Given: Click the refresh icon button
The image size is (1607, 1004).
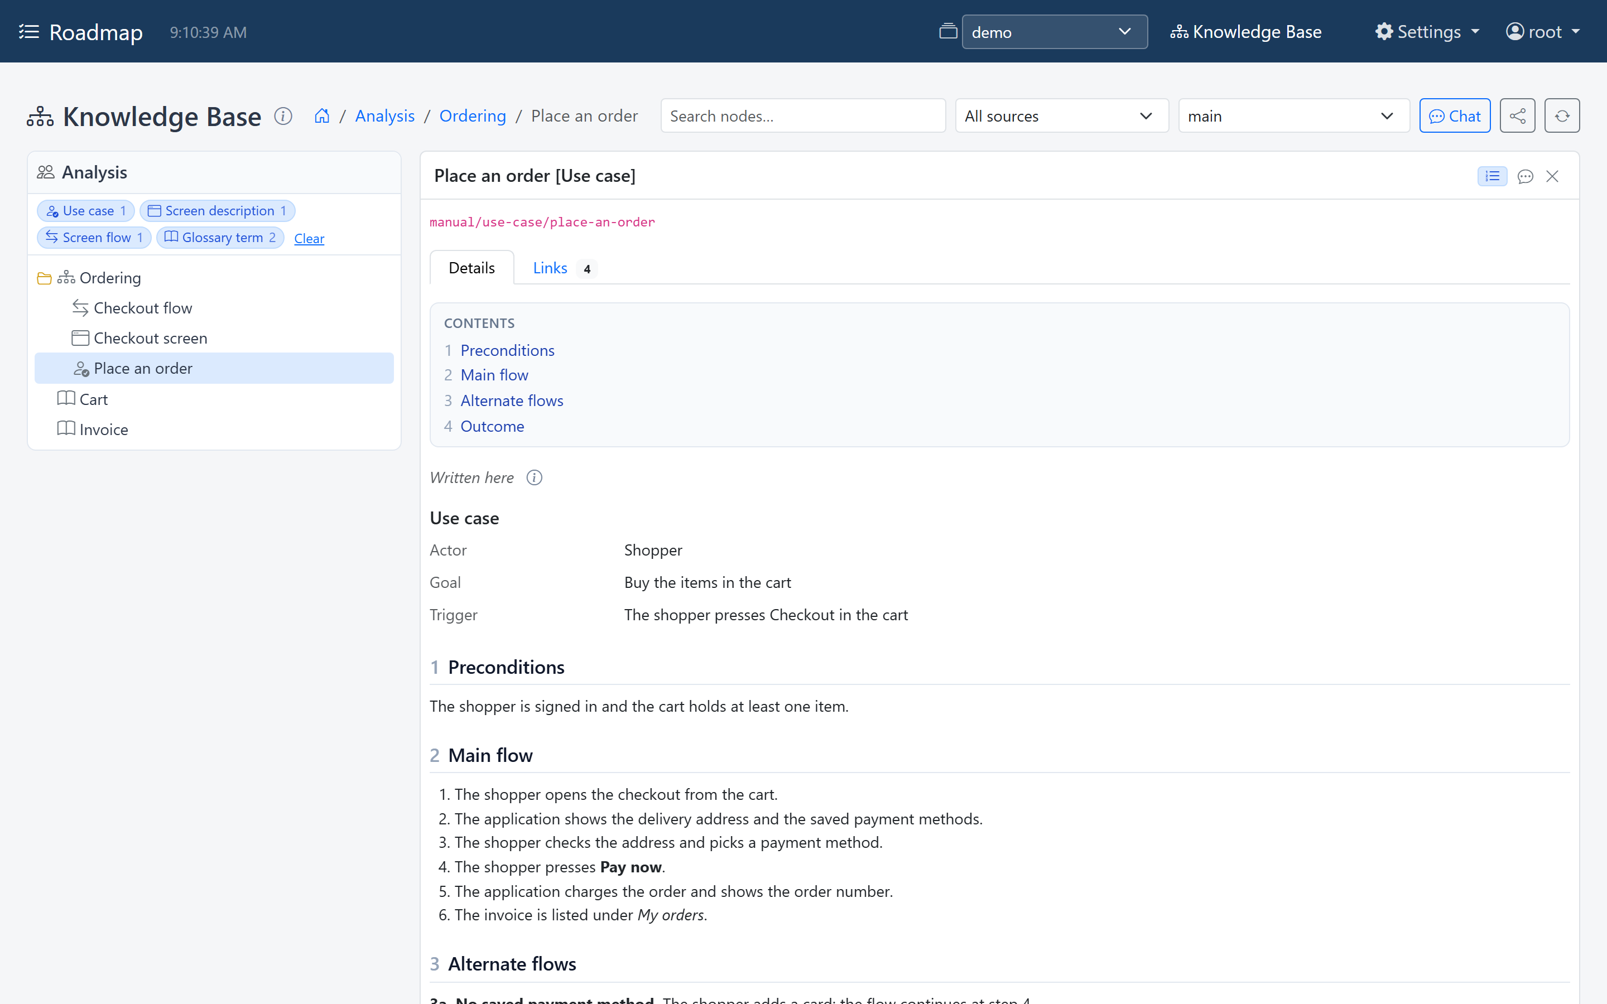Looking at the screenshot, I should (1561, 115).
